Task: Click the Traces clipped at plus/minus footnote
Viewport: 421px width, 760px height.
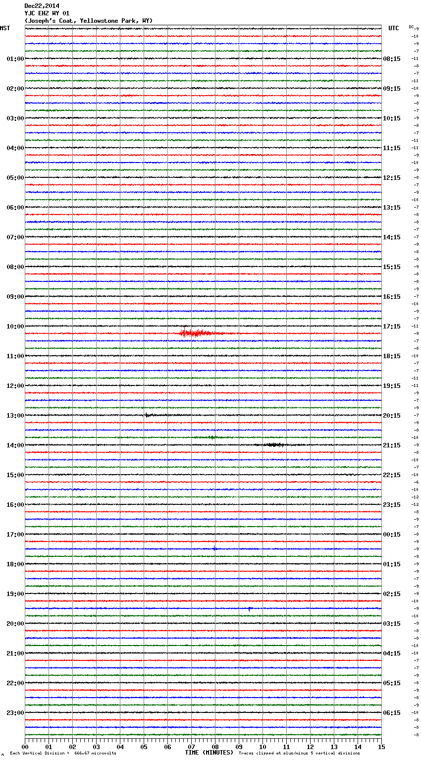Action: pos(299,753)
